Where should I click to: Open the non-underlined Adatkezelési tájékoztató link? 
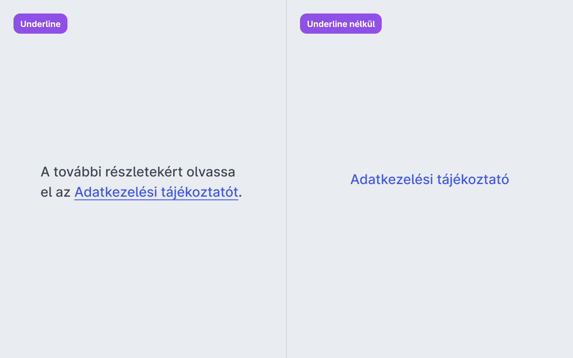430,179
